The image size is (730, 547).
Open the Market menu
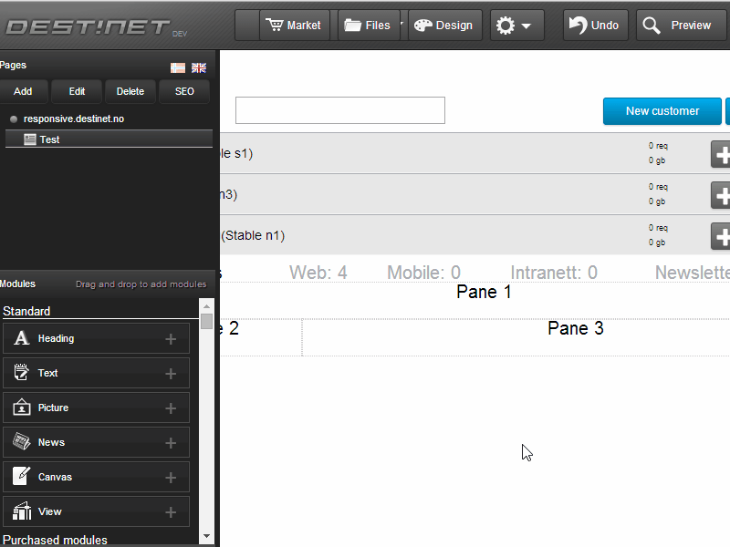point(294,26)
